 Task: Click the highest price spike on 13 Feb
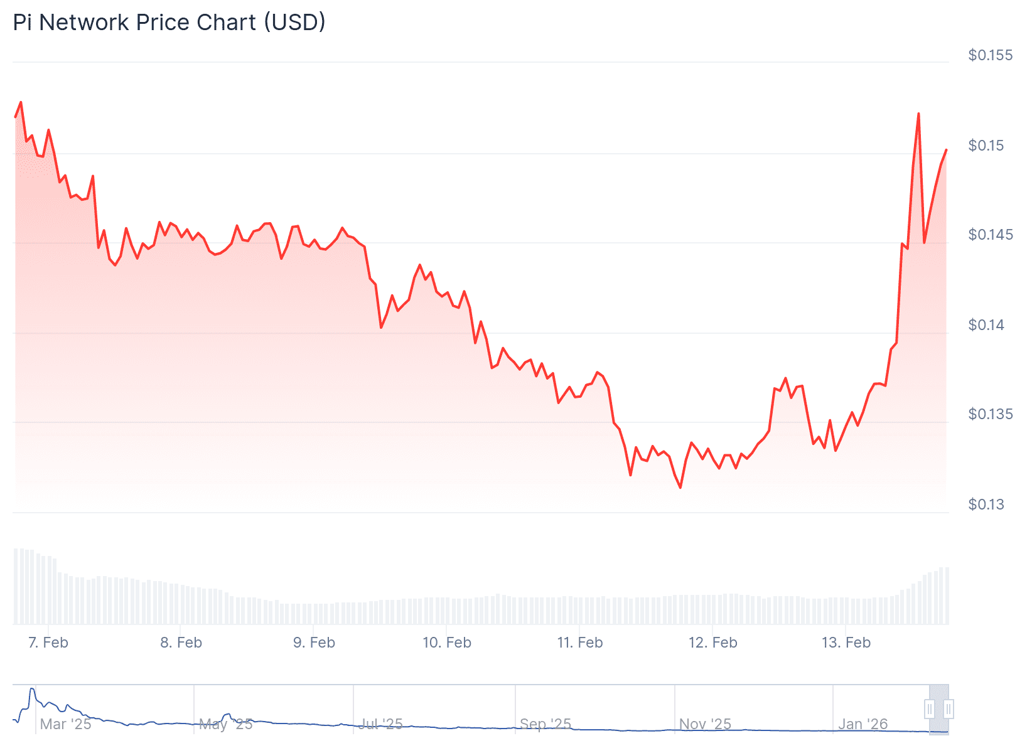(918, 114)
